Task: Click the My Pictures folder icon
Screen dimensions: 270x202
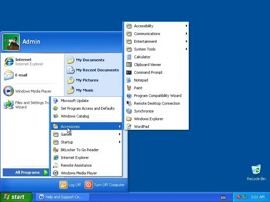Action: 71,80
